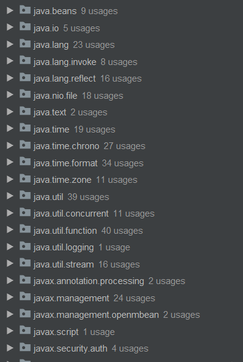The height and width of the screenshot is (362, 243).
Task: Click the java.beans package folder icon
Action: pyautogui.click(x=25, y=10)
